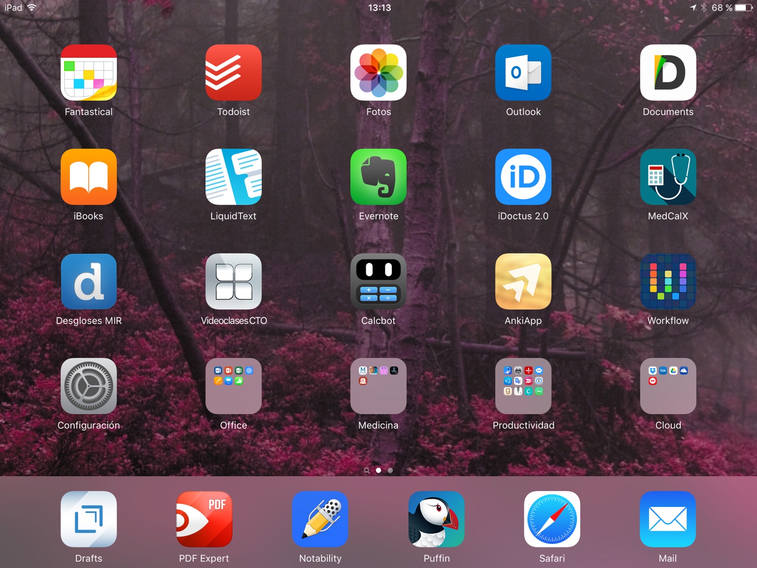757x568 pixels.
Task: Open the Documents app
Action: tap(668, 72)
